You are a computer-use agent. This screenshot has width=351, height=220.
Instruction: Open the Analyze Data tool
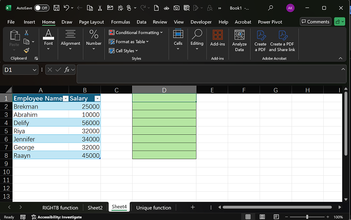click(239, 40)
